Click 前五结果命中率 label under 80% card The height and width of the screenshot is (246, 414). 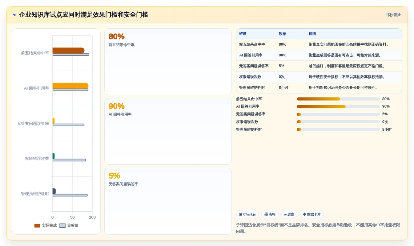click(x=122, y=45)
